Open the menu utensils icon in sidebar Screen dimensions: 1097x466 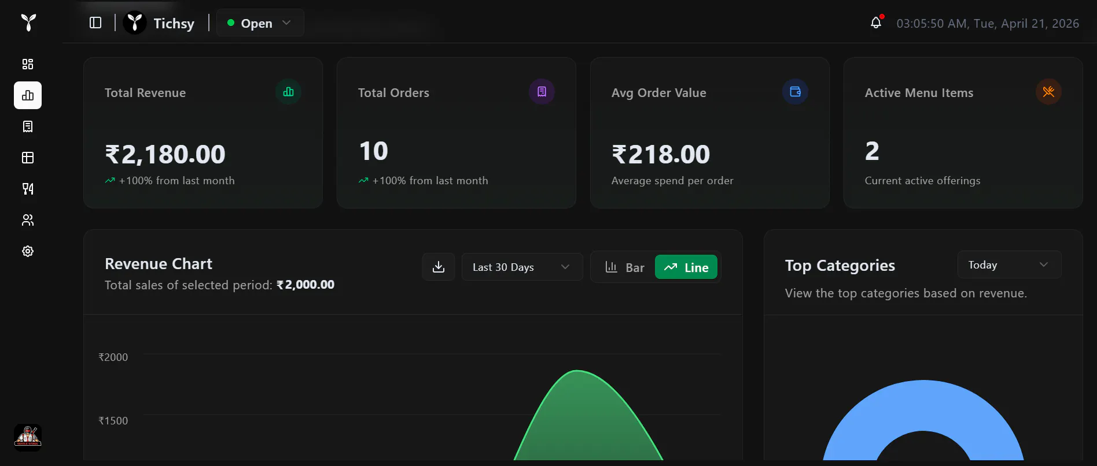click(x=28, y=189)
